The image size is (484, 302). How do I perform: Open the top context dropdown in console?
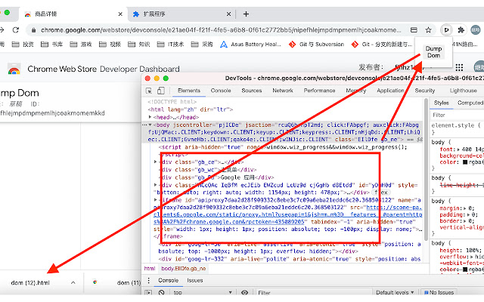pos(202,292)
